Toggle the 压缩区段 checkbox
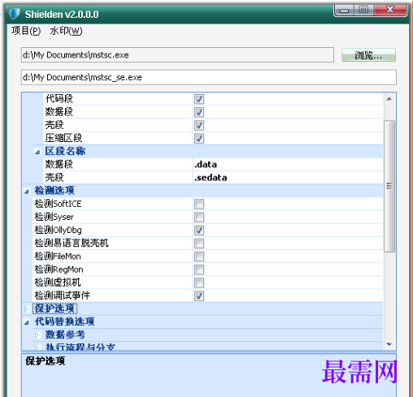 [x=199, y=138]
